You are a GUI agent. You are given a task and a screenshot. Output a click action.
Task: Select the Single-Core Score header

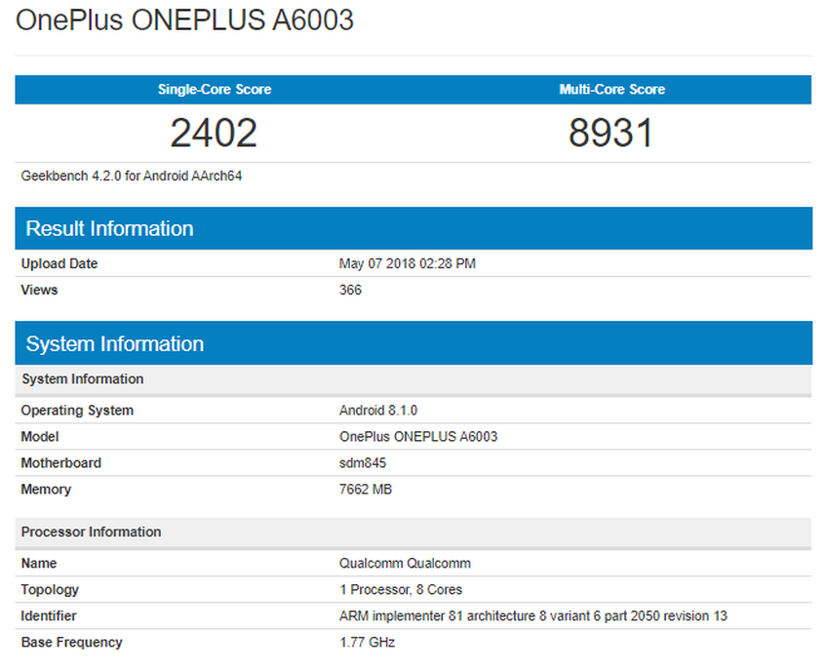click(x=214, y=89)
